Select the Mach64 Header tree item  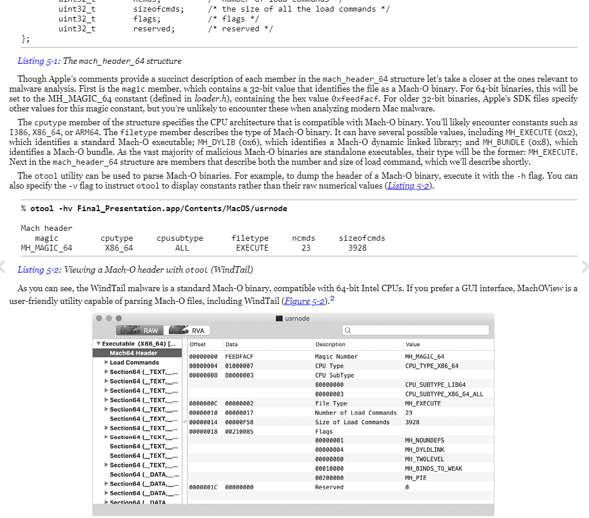pyautogui.click(x=133, y=353)
